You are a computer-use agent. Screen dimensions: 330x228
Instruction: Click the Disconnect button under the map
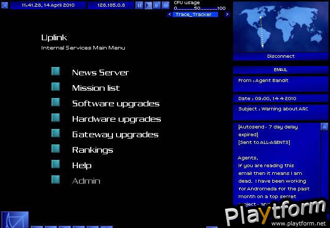280,56
